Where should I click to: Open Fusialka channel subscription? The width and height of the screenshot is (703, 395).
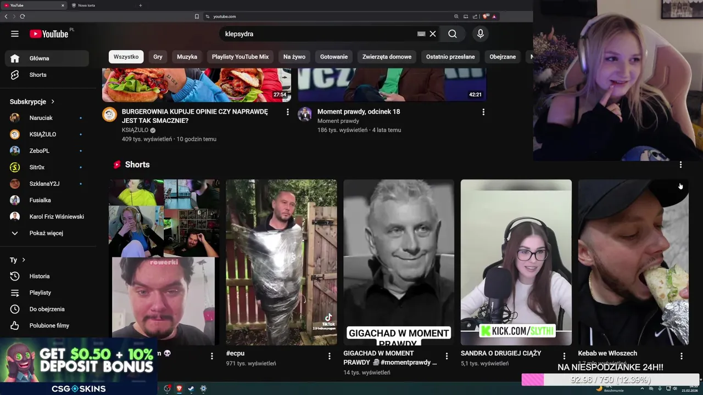47,200
